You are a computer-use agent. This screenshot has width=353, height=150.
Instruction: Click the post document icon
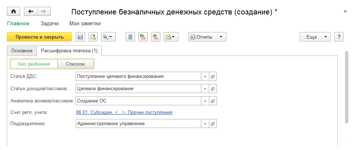click(x=93, y=37)
